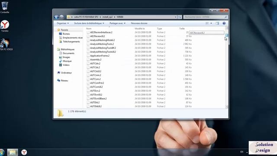The width and height of the screenshot is (277, 156).
Task: Refresh the folder via address bar button
Action: coord(180,17)
